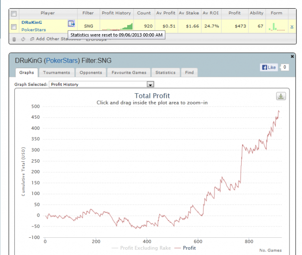
Task: Sort by the Profit column header
Action: [x=234, y=13]
